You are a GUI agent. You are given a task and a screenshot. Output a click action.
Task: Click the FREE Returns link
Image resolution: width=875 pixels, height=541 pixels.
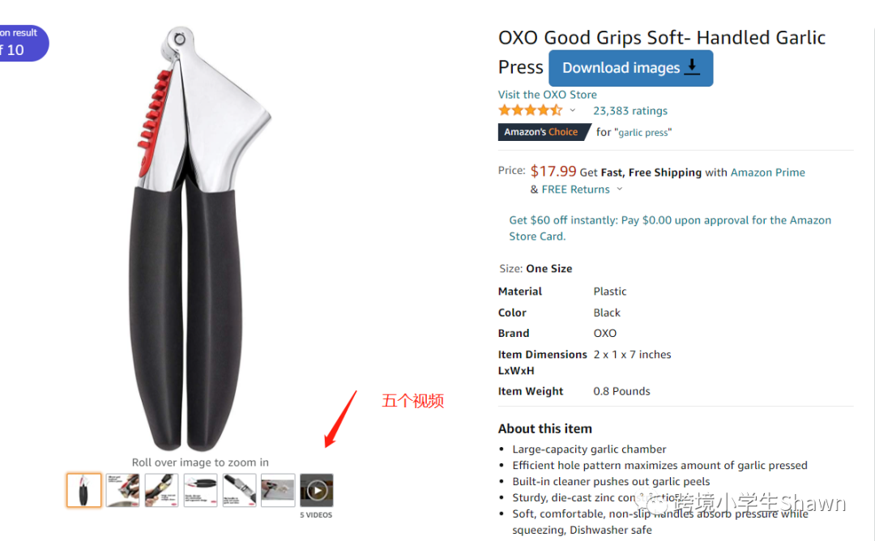tap(575, 190)
